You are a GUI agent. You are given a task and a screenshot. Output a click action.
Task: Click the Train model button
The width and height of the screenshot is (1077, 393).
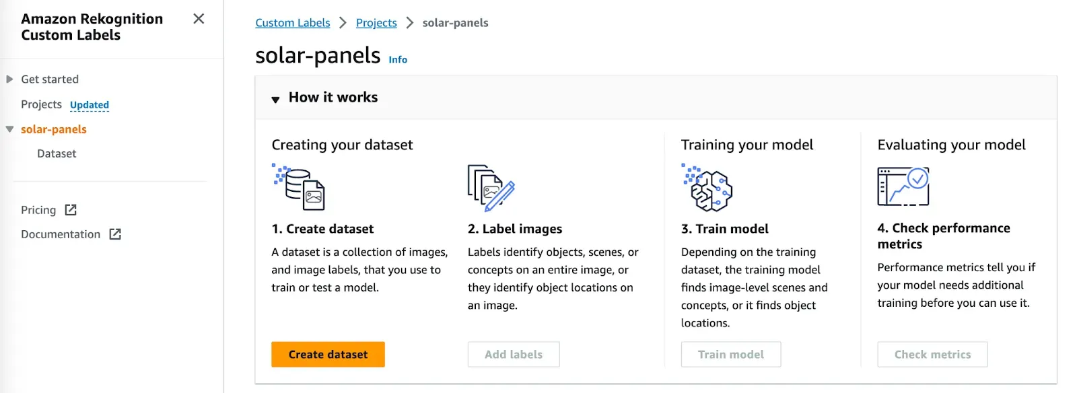pos(730,355)
